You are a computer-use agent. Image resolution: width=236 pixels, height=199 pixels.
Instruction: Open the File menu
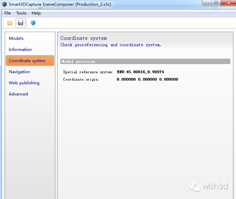(x=7, y=13)
